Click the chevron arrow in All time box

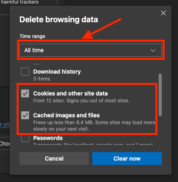click(153, 51)
